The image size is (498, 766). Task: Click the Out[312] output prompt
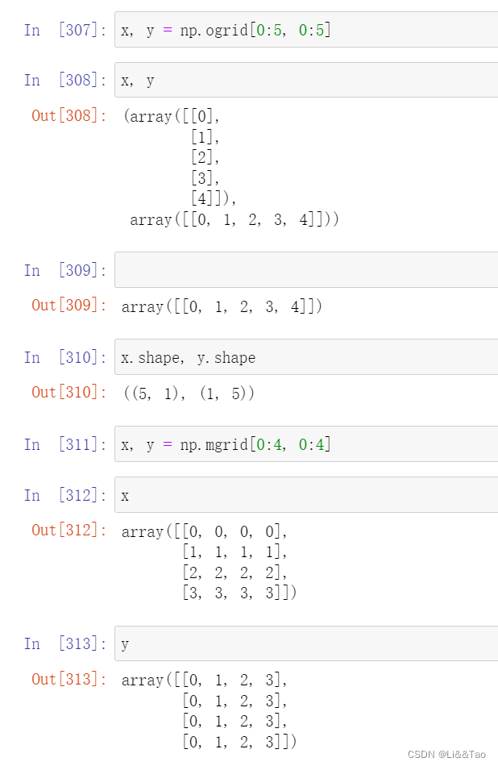pos(68,530)
